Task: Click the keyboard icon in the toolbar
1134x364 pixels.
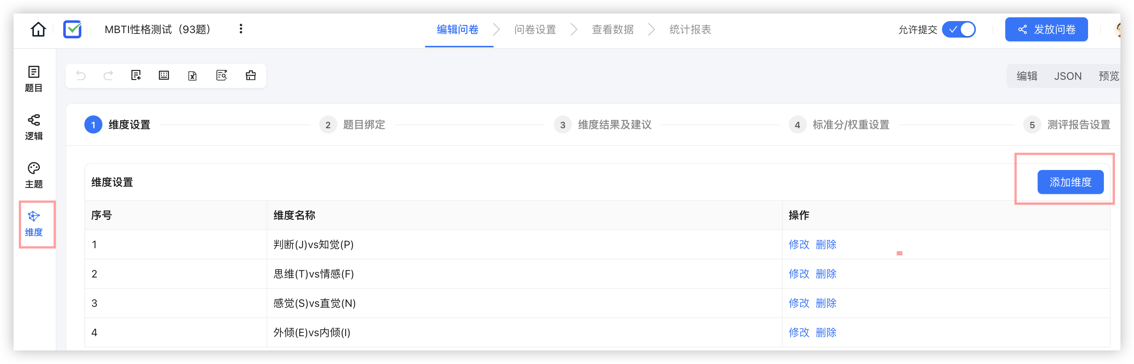Action: 164,76
